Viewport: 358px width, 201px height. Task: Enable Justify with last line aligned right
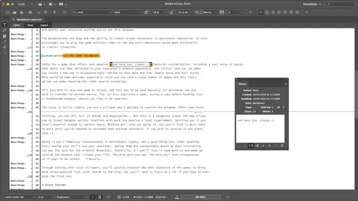[291, 12]
